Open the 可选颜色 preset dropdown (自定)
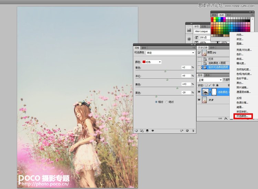The width and height of the screenshot is (258, 189). pyautogui.click(x=170, y=53)
